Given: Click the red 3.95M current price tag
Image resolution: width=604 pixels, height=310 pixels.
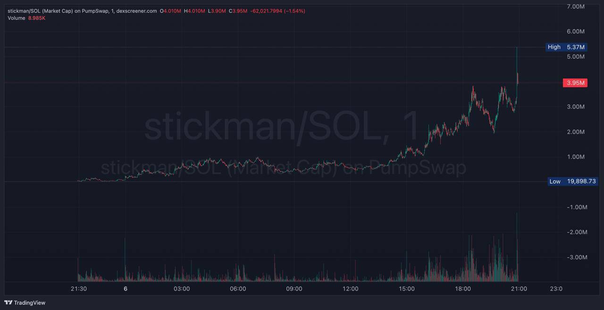Looking at the screenshot, I should 574,83.
